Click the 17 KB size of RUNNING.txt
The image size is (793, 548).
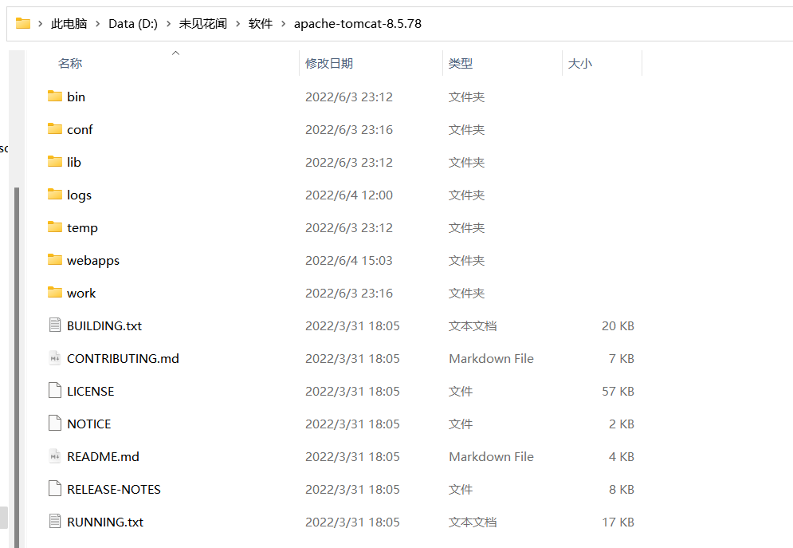(618, 522)
